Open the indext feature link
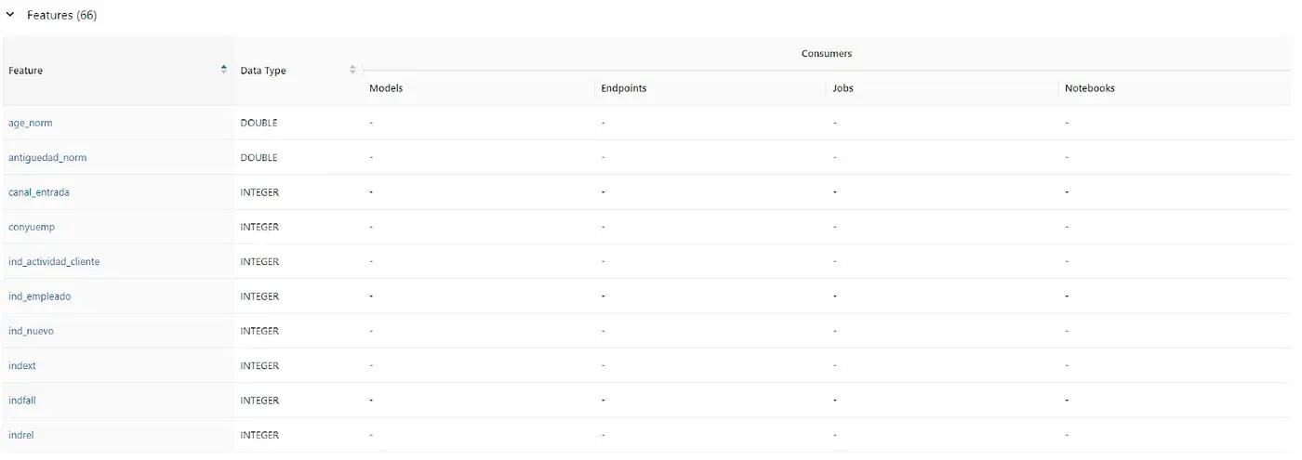Viewport: 1302px width, 460px height. [x=22, y=366]
